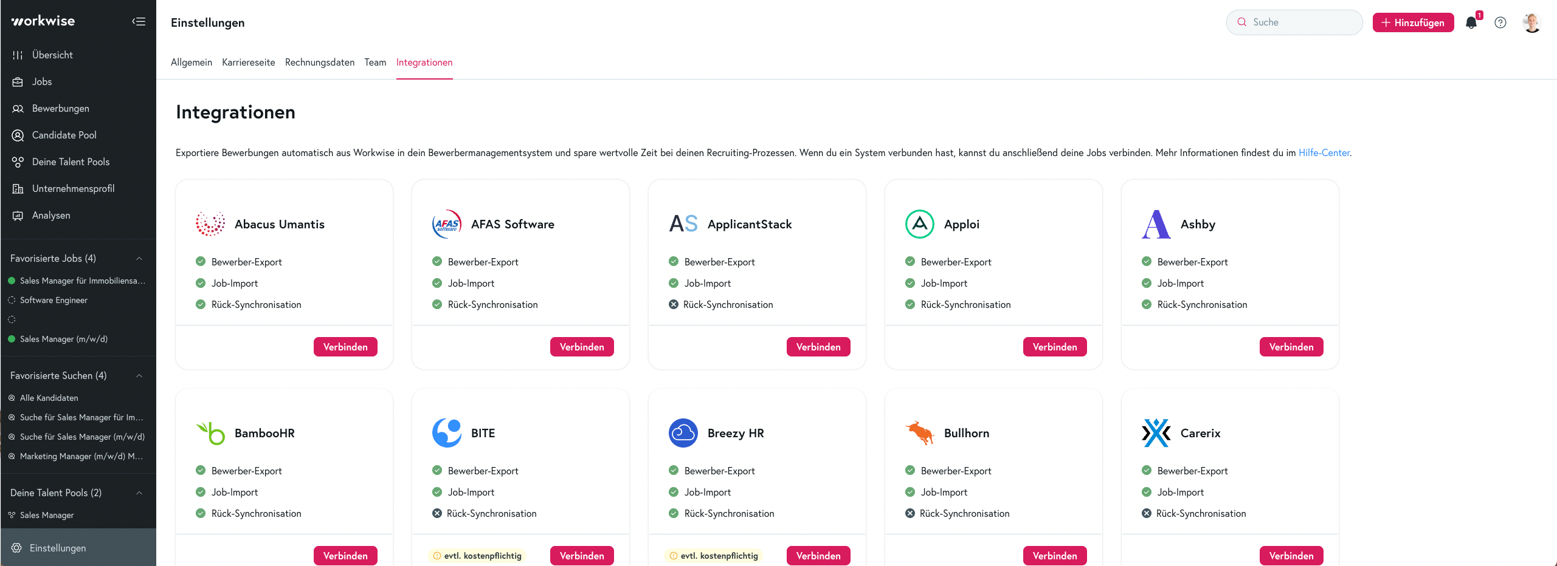This screenshot has width=1557, height=566.
Task: Switch to the Team tab
Action: pyautogui.click(x=375, y=62)
